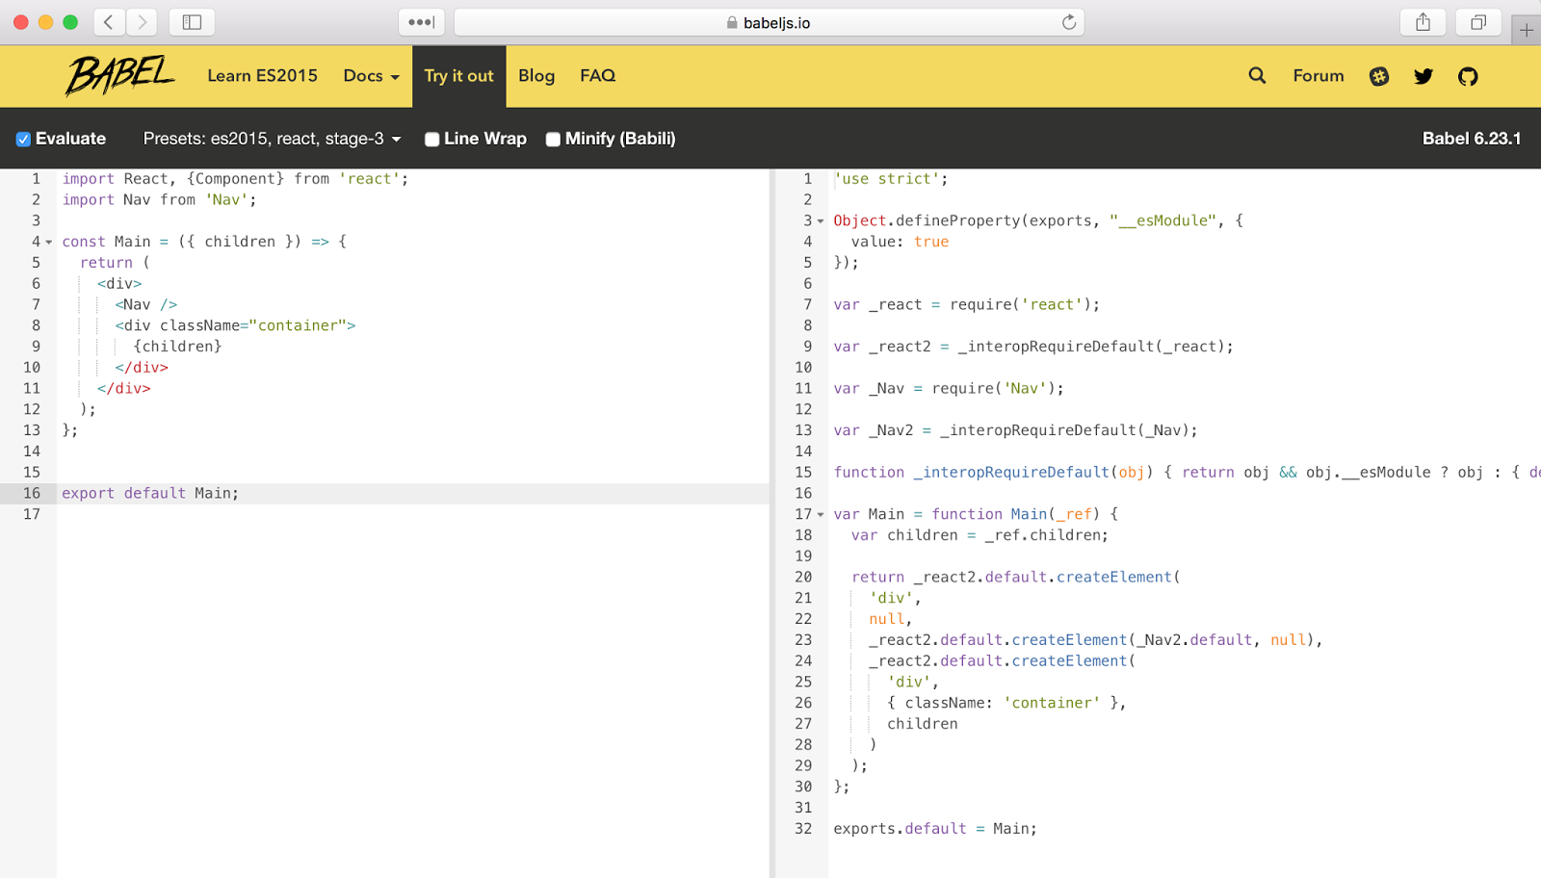
Task: Click the first input line importing React
Action: 236,179
